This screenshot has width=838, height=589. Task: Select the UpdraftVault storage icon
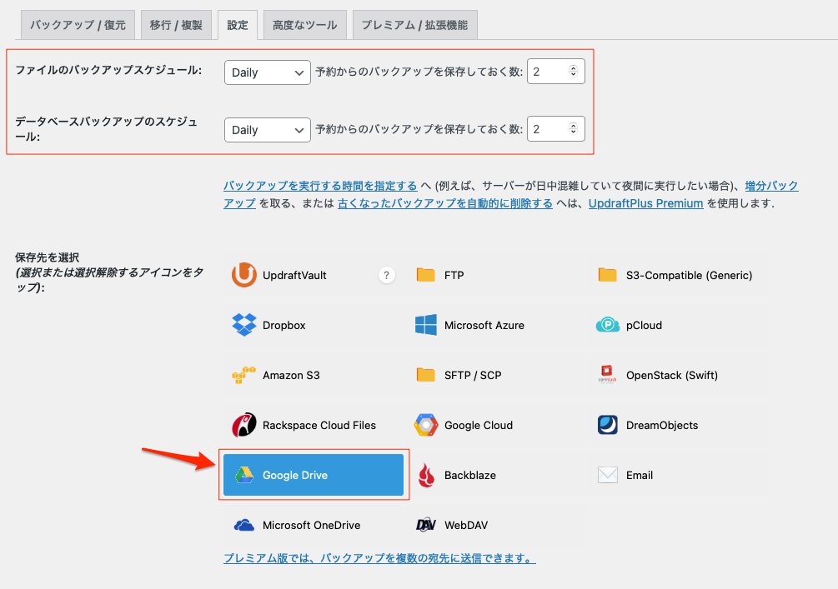click(244, 275)
